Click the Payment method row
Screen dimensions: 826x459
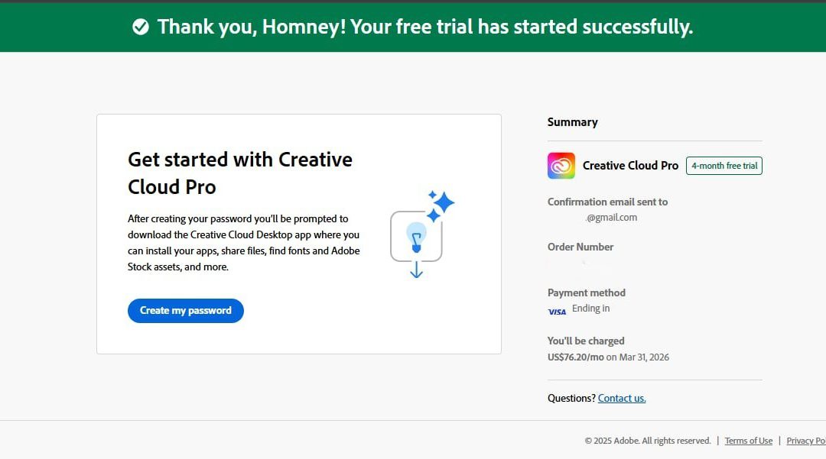pos(587,293)
